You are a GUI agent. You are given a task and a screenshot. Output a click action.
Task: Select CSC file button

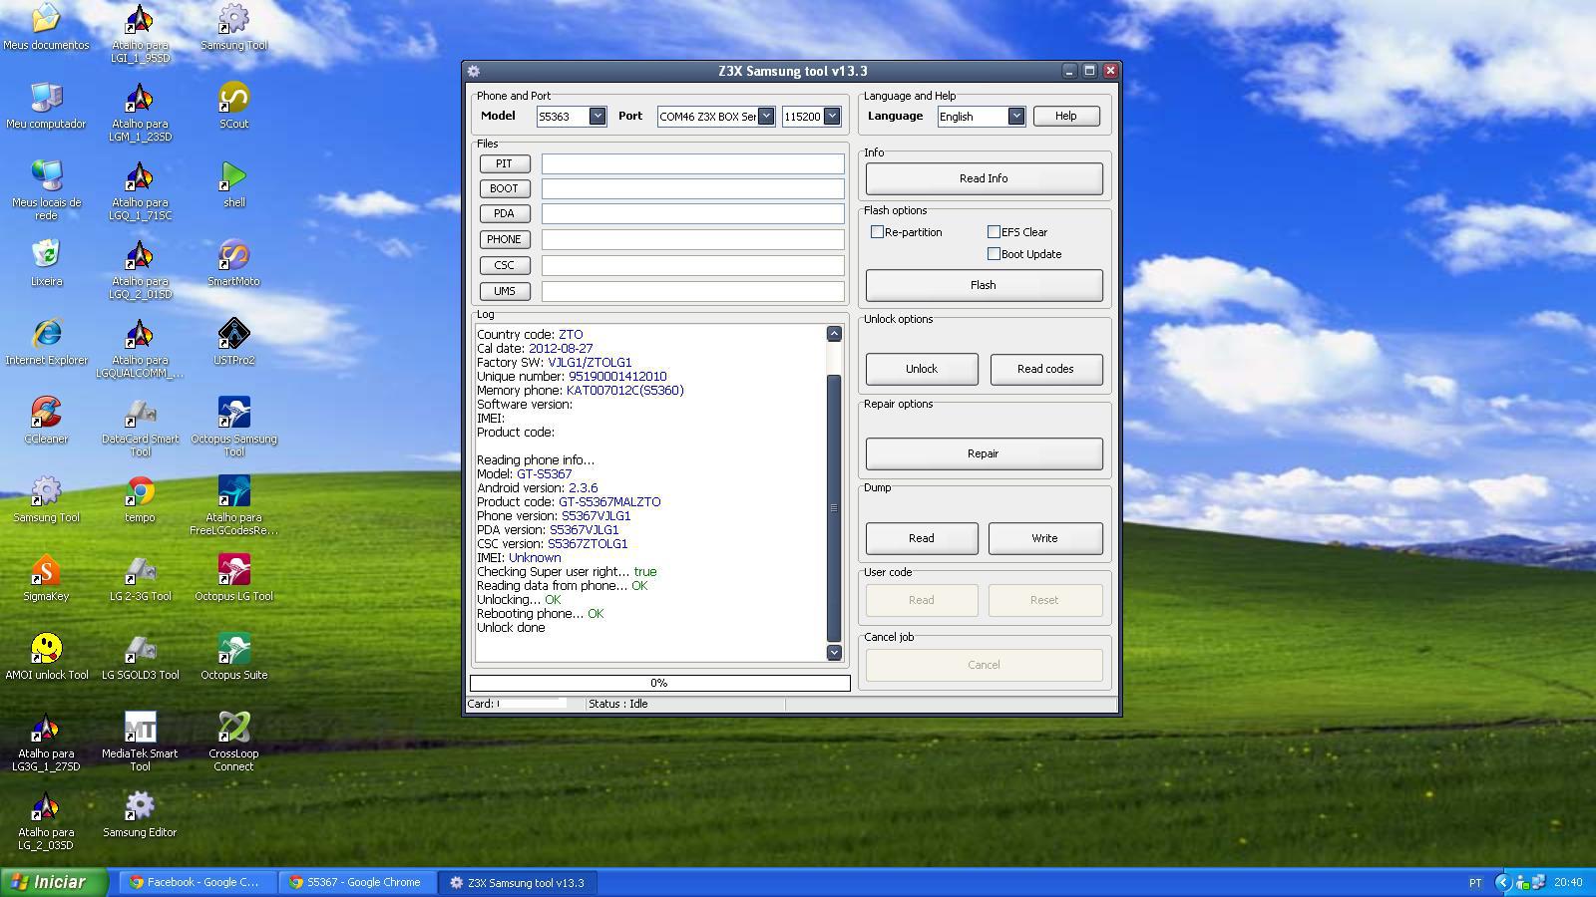coord(504,265)
